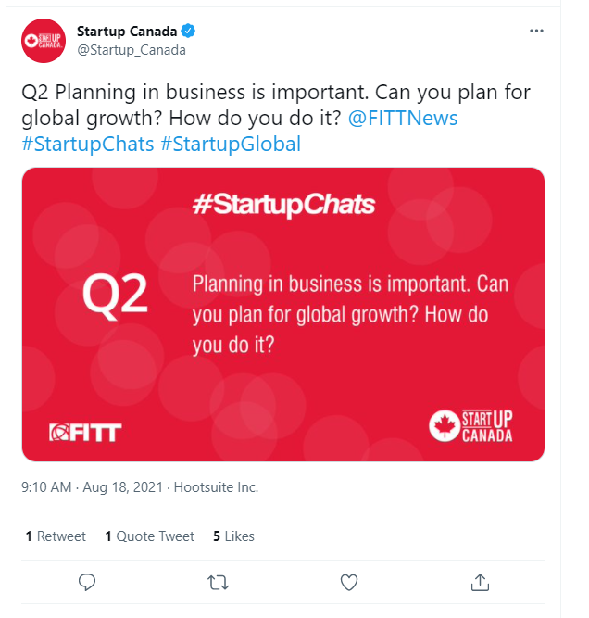Open the Q2 #StartupChats image card

[282, 314]
